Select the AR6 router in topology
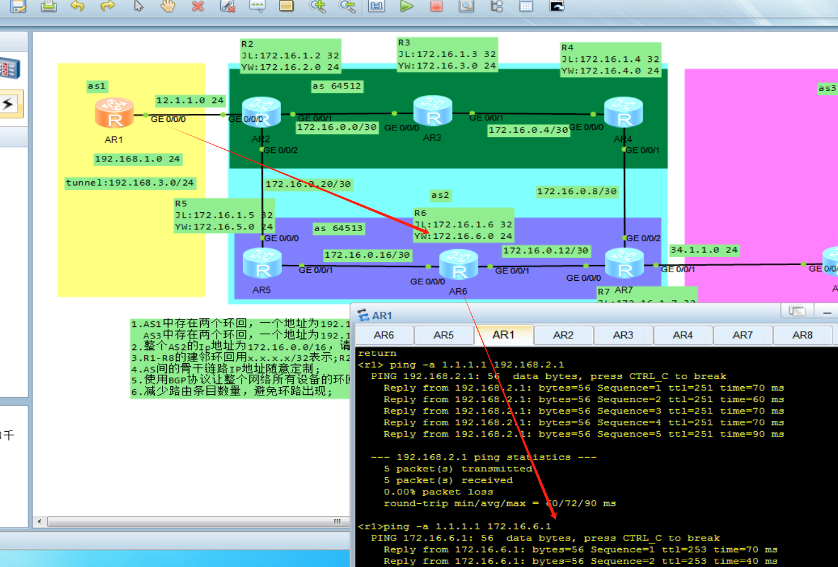Image resolution: width=838 pixels, height=567 pixels. tap(458, 264)
